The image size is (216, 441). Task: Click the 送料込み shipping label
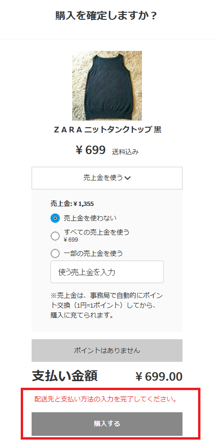pyautogui.click(x=125, y=152)
